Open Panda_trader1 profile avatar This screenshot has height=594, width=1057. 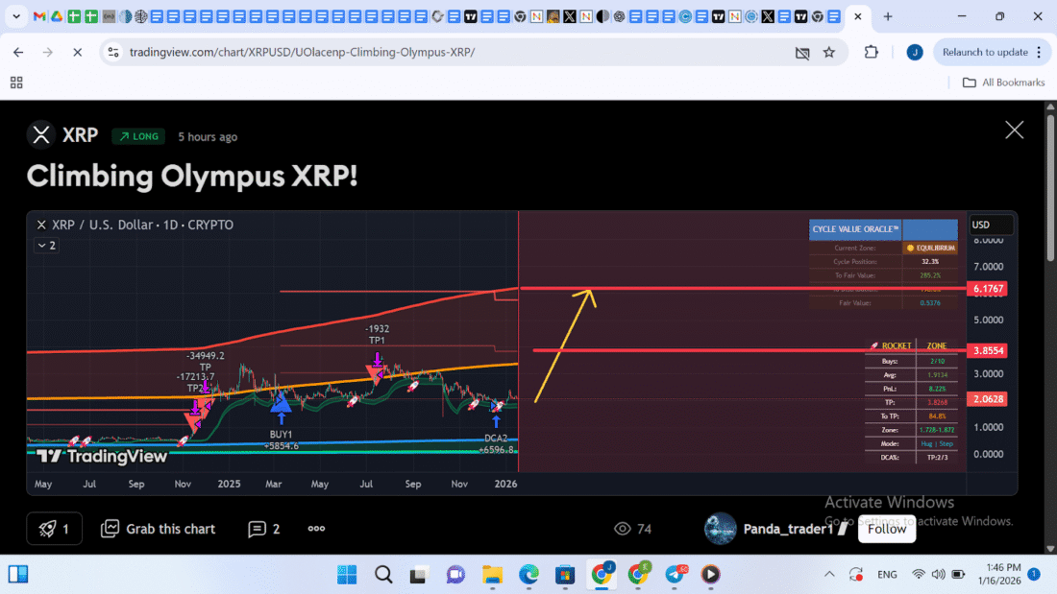click(720, 529)
